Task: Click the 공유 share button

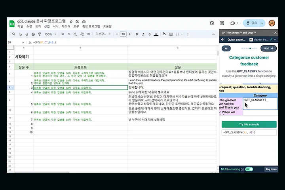Action: tap(252, 23)
